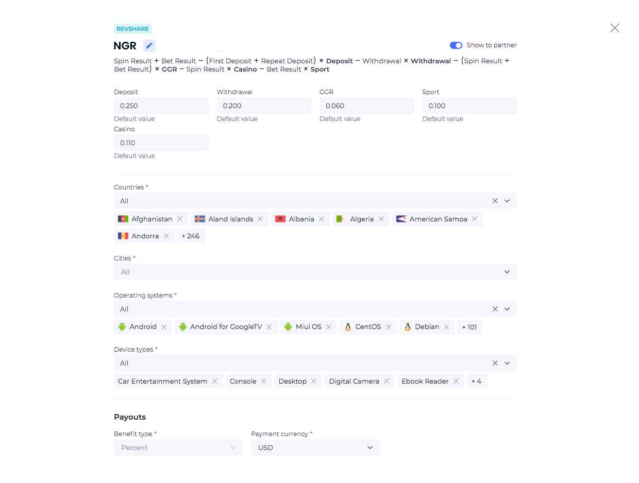Click the Casino value input field
This screenshot has width=639, height=483.
point(161,143)
